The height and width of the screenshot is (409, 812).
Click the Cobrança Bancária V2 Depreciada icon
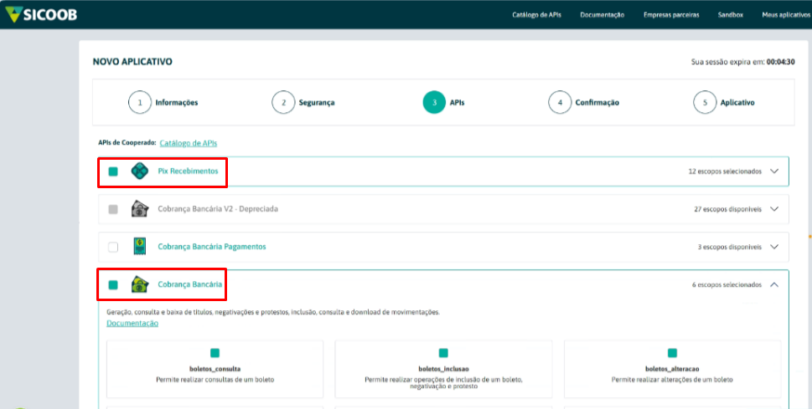(x=140, y=209)
